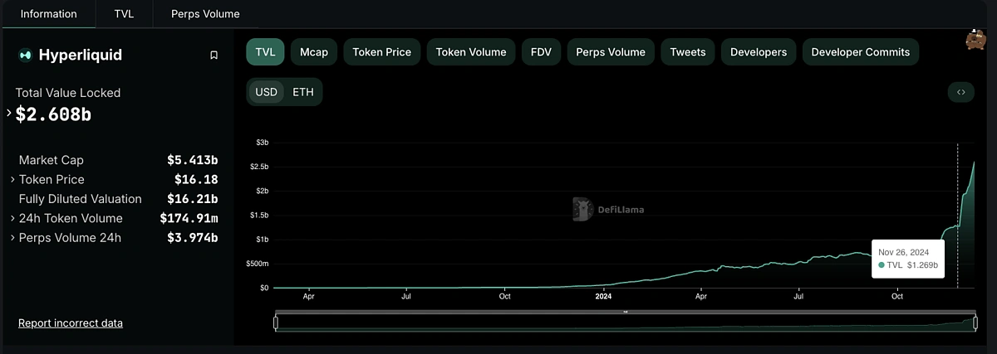
Task: Click the $2.608b total value figure
Action: pos(53,114)
